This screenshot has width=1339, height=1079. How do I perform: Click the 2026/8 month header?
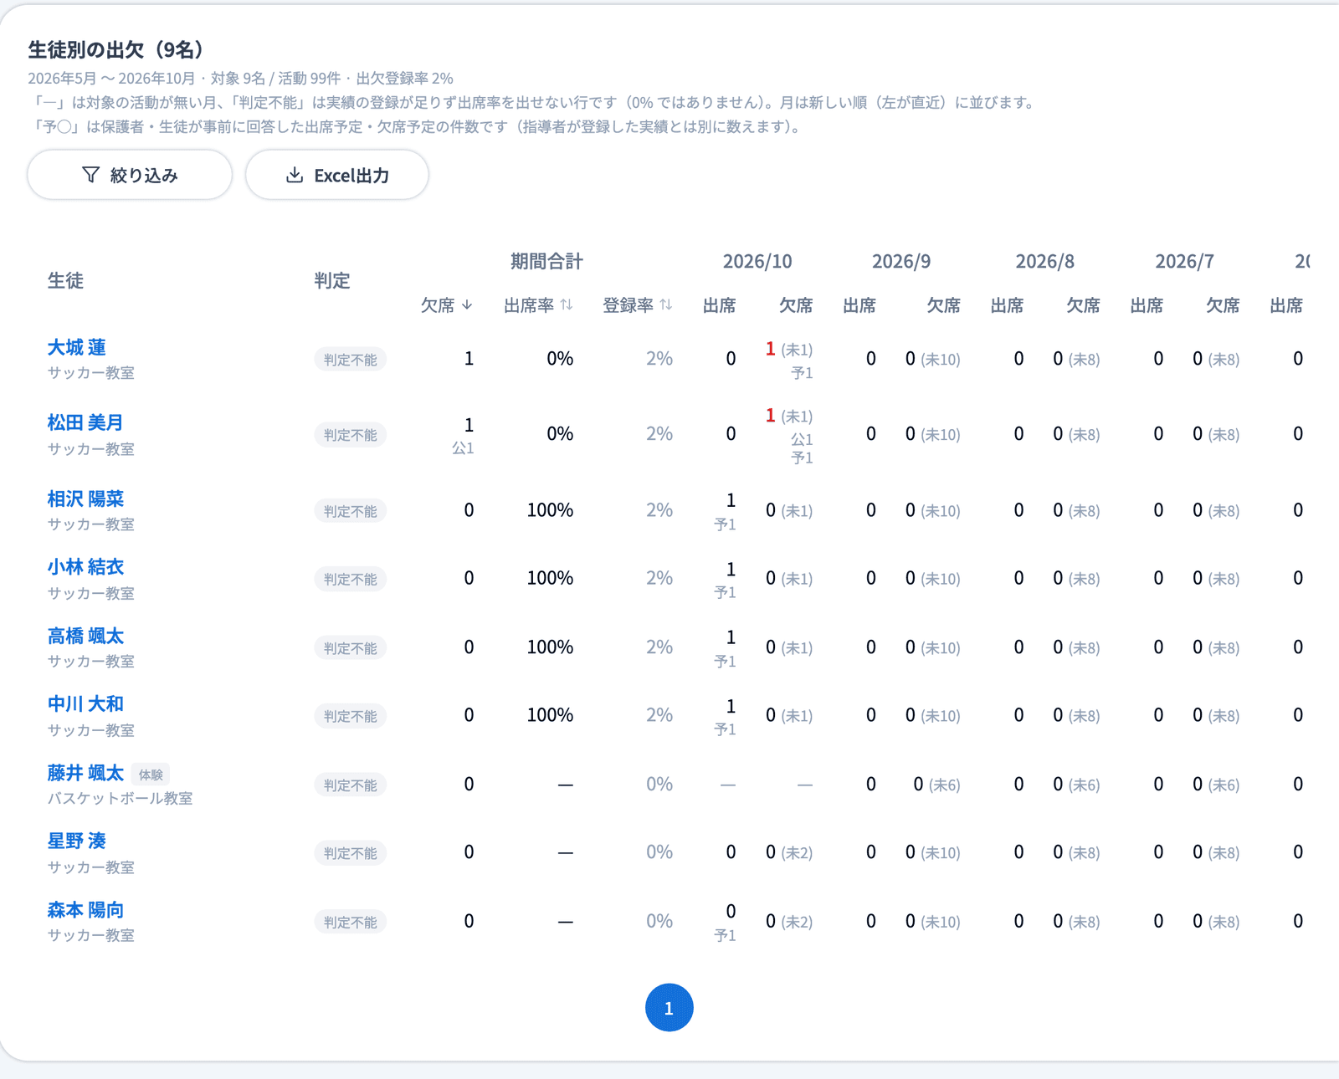coord(1044,261)
